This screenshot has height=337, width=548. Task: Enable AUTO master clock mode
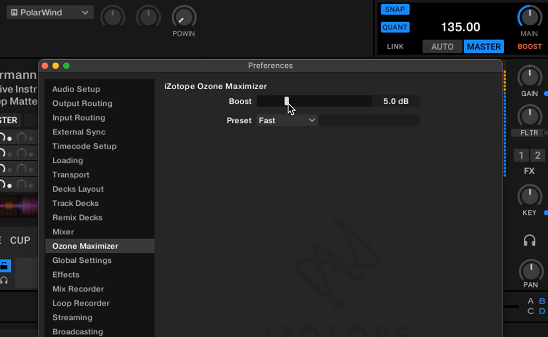click(442, 46)
